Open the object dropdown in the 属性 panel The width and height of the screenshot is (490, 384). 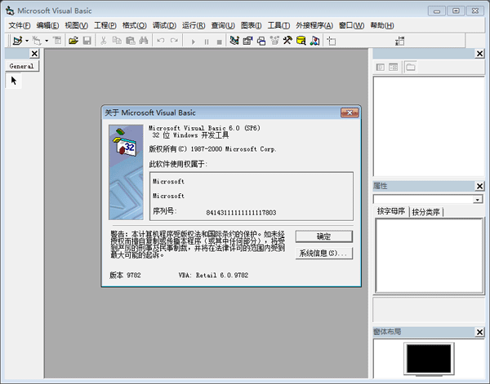[x=478, y=199]
